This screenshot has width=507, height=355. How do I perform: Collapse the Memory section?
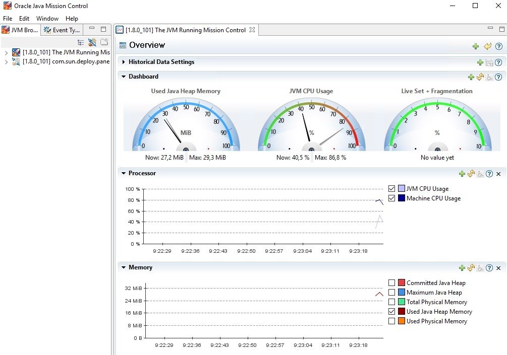pos(124,267)
